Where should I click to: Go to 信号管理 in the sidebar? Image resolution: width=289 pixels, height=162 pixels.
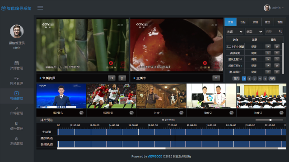pyautogui.click(x=17, y=126)
